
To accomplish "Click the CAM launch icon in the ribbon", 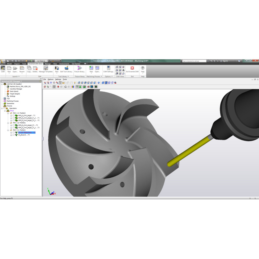I will [x=3, y=68].
